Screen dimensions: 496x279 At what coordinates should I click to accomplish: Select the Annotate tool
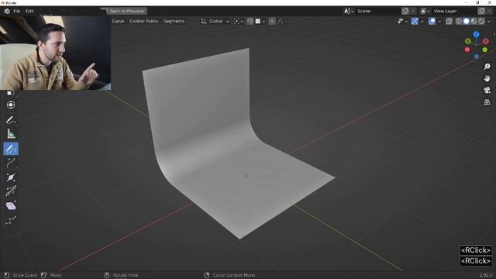(x=11, y=120)
